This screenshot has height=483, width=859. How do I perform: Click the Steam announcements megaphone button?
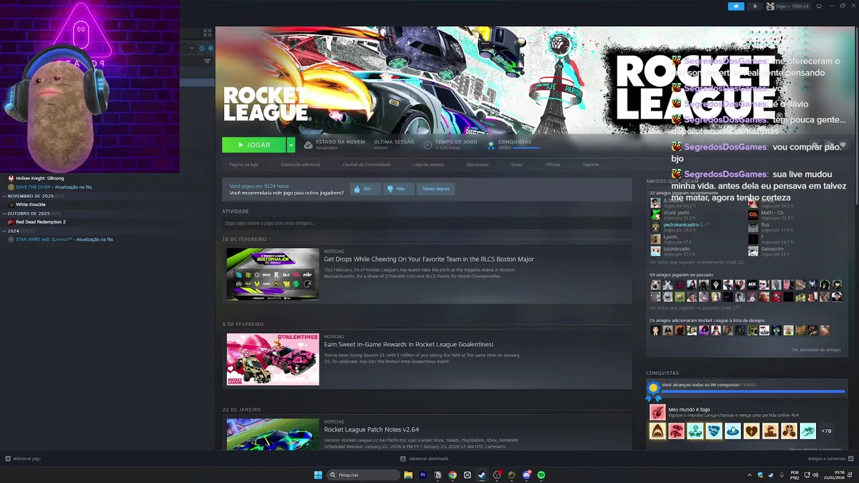coord(736,6)
